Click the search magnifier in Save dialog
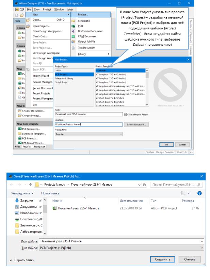Image resolution: width=210 pixels, height=280 pixels. [x=199, y=185]
